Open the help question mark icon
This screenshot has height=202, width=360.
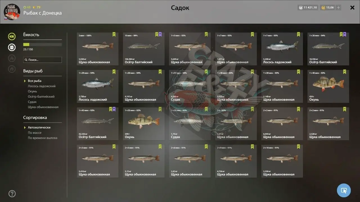pyautogui.click(x=12, y=194)
